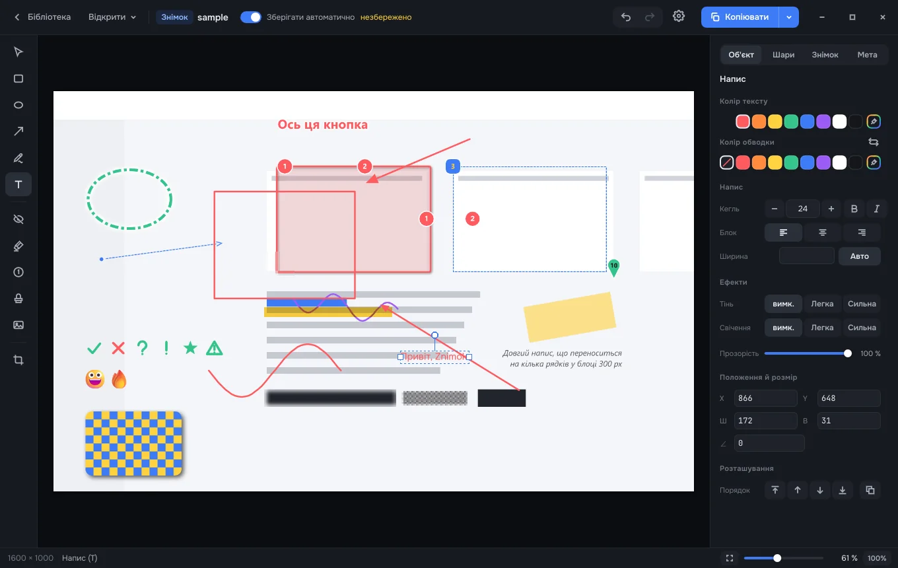Set glow 'Свічення' to 'Легка'

pos(823,328)
